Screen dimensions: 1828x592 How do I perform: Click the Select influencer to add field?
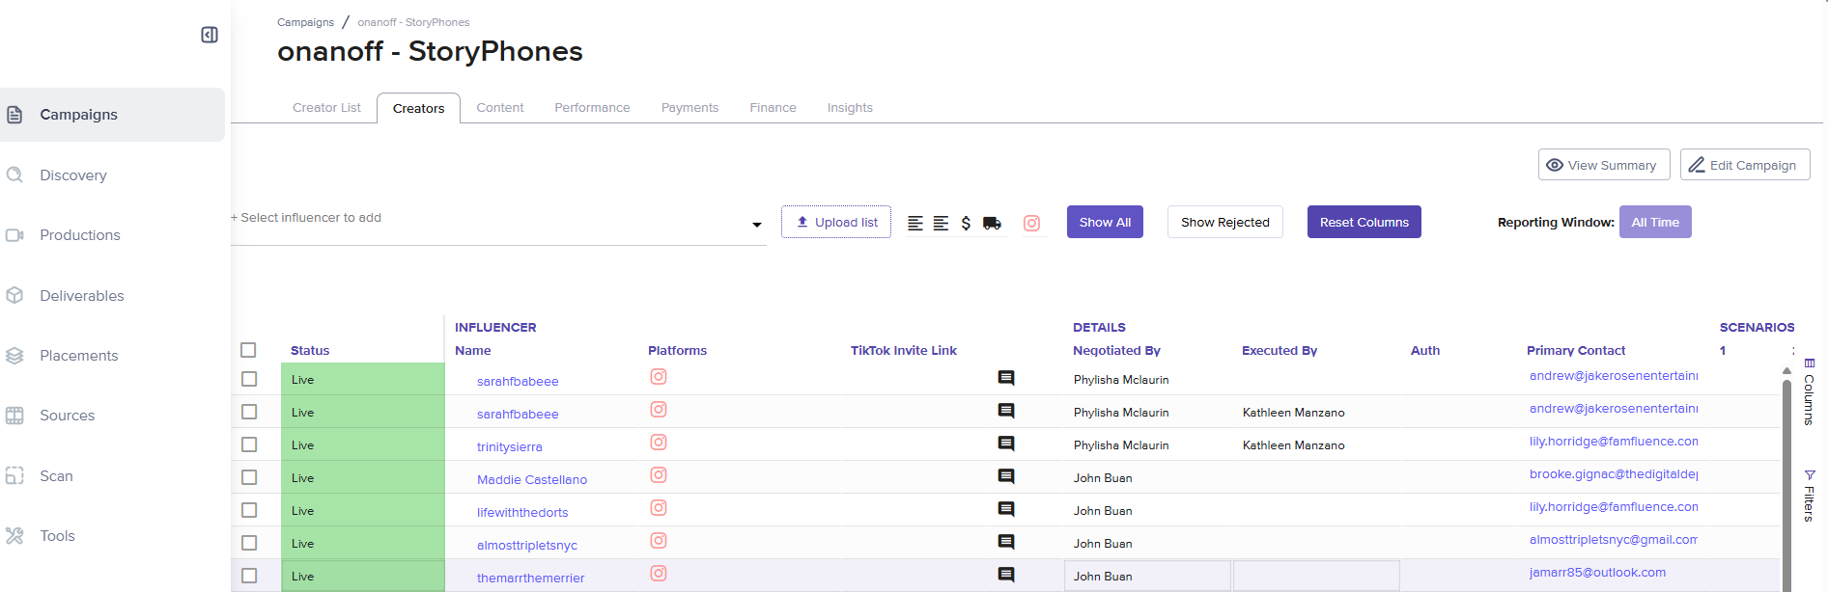(498, 219)
